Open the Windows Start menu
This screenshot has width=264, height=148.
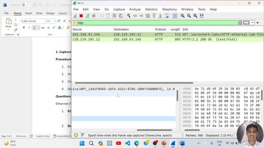(82, 143)
